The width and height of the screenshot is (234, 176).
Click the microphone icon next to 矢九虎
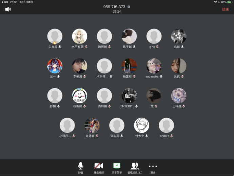point(60,47)
